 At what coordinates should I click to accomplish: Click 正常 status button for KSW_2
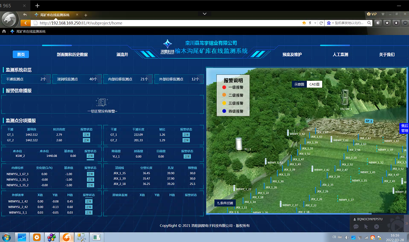click(x=90, y=156)
